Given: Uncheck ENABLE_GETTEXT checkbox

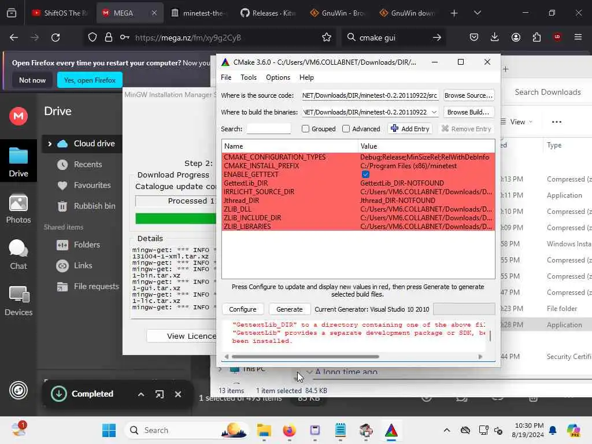Looking at the screenshot, I should [x=365, y=175].
